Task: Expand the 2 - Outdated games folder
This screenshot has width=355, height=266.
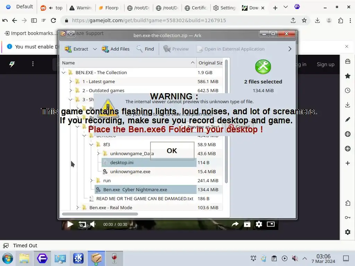Action: (70, 90)
